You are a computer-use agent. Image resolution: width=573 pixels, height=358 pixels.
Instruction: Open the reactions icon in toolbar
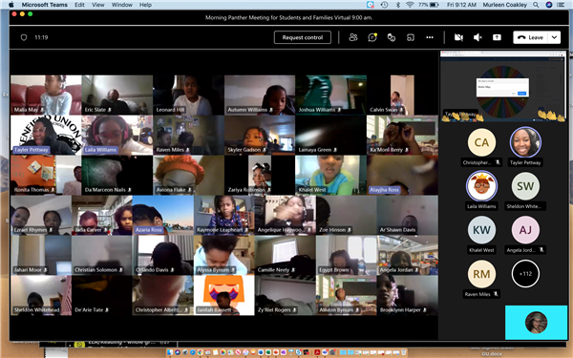[x=392, y=37]
